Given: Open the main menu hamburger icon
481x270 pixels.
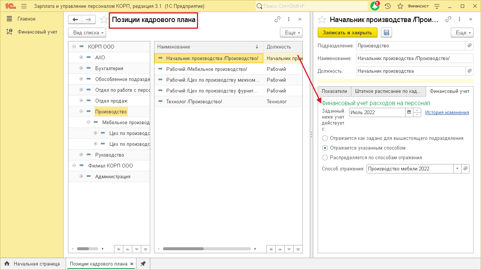Looking at the screenshot, I should 24,6.
